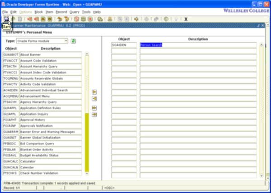The image size is (271, 193).
Task: Open the Tools menu
Action: [x=86, y=12]
